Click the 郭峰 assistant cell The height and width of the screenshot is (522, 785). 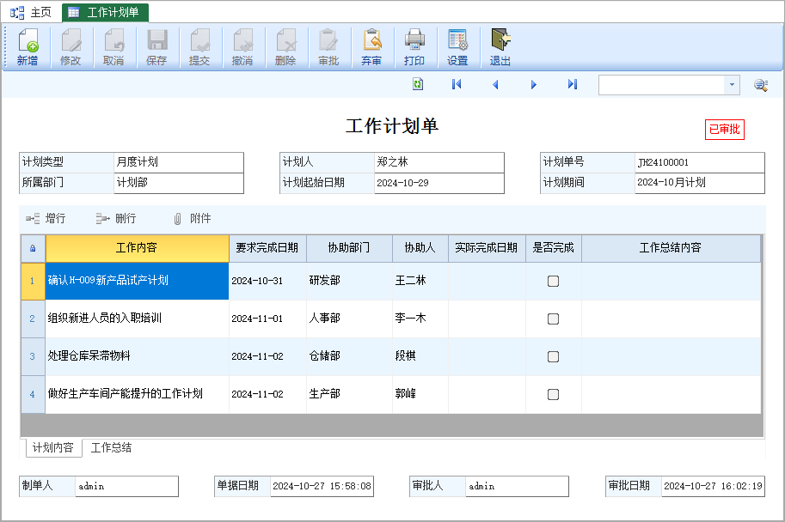(420, 394)
